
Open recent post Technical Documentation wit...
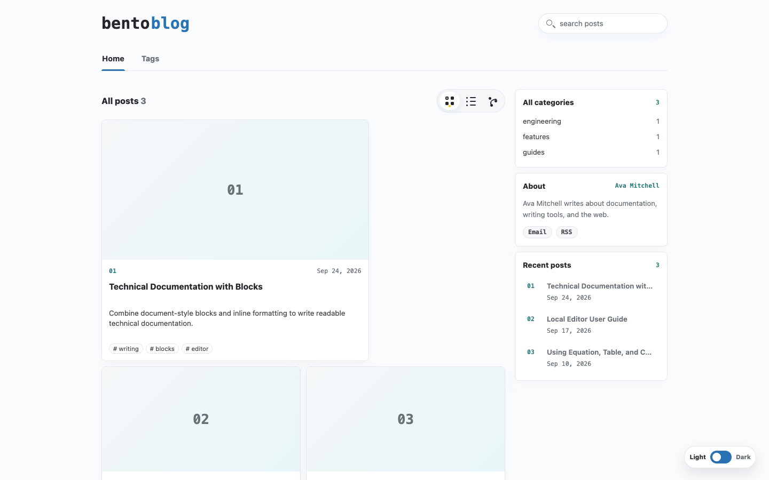(x=600, y=286)
